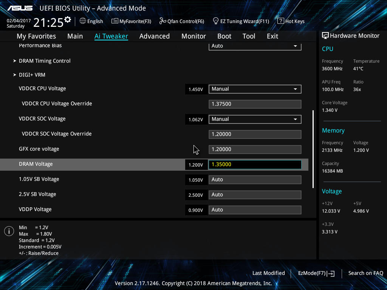Click the CPU temperature 41°C value
Image resolution: width=387 pixels, height=290 pixels.
(x=358, y=69)
